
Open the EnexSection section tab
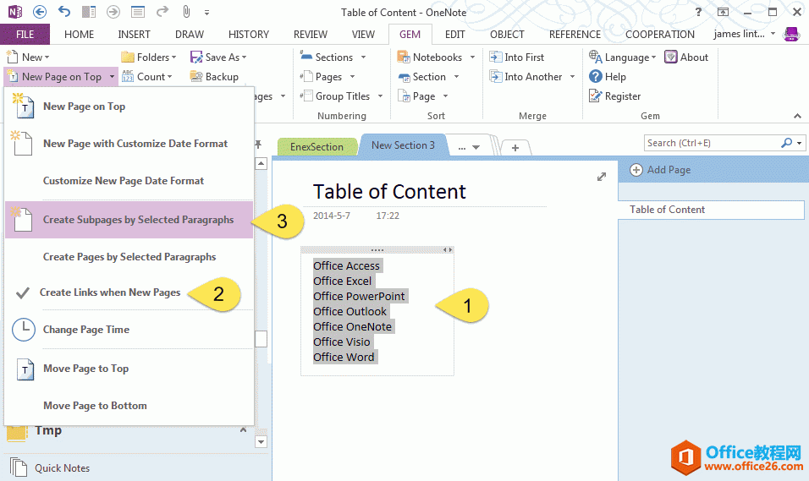(316, 146)
